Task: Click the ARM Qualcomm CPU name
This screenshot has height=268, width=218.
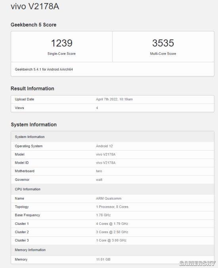Action: (x=109, y=199)
